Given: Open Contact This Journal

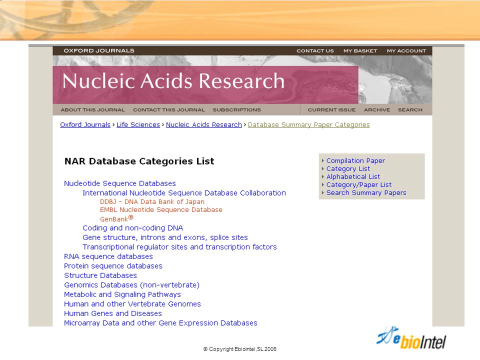Looking at the screenshot, I should [168, 110].
